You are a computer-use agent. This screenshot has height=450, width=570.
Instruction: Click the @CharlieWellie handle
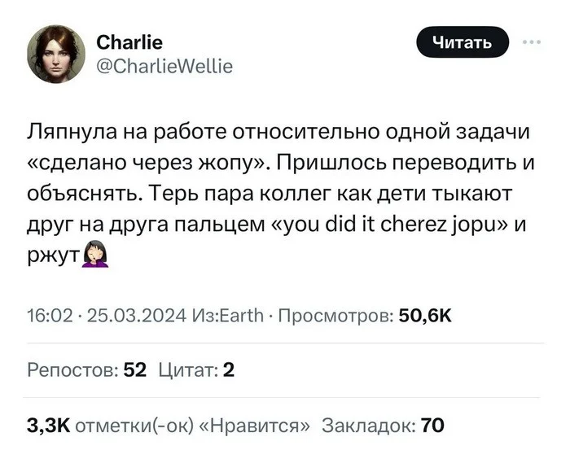point(164,65)
